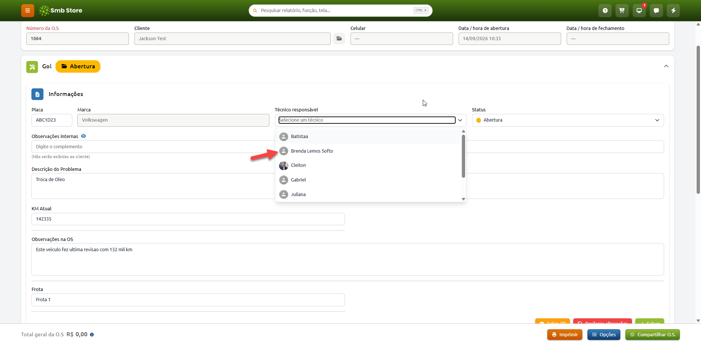Click the Data / hora de abertura field
The image size is (701, 345).
510,39
